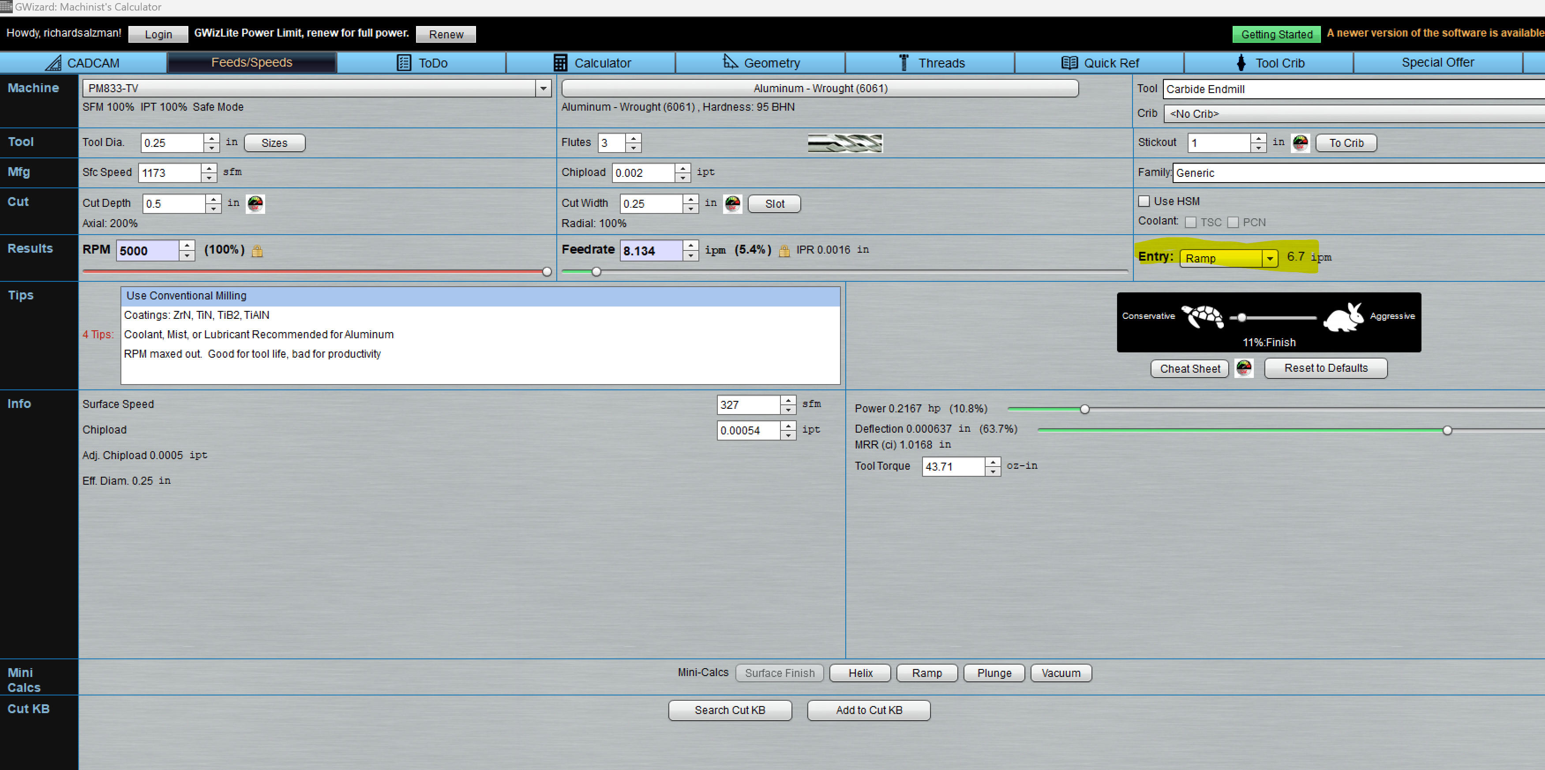Screen dimensions: 1545x770
Task: Check the TSC coolant checkbox
Action: coord(1191,222)
